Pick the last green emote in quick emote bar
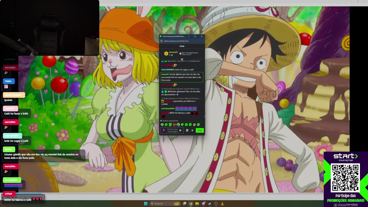Viewport: 368px width, 207px height. pyautogui.click(x=198, y=124)
